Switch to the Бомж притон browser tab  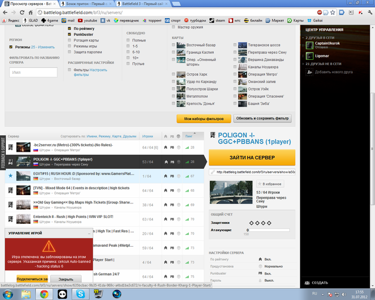86,4
